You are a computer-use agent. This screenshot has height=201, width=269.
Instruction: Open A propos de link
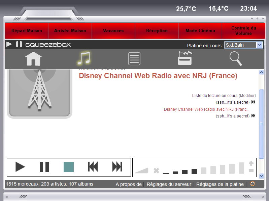click(x=129, y=184)
